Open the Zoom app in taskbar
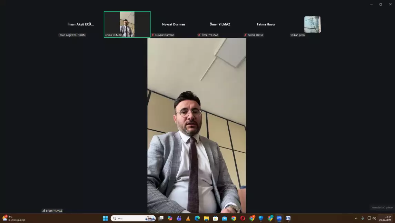 click(x=279, y=218)
